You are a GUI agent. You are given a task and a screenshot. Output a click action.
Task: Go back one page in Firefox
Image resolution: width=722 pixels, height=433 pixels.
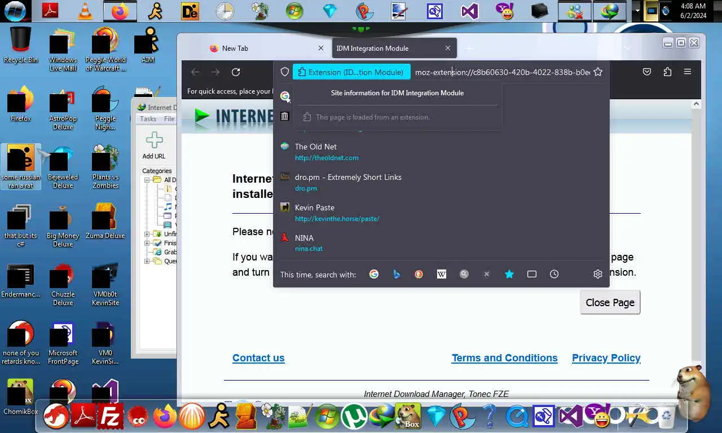pos(195,72)
